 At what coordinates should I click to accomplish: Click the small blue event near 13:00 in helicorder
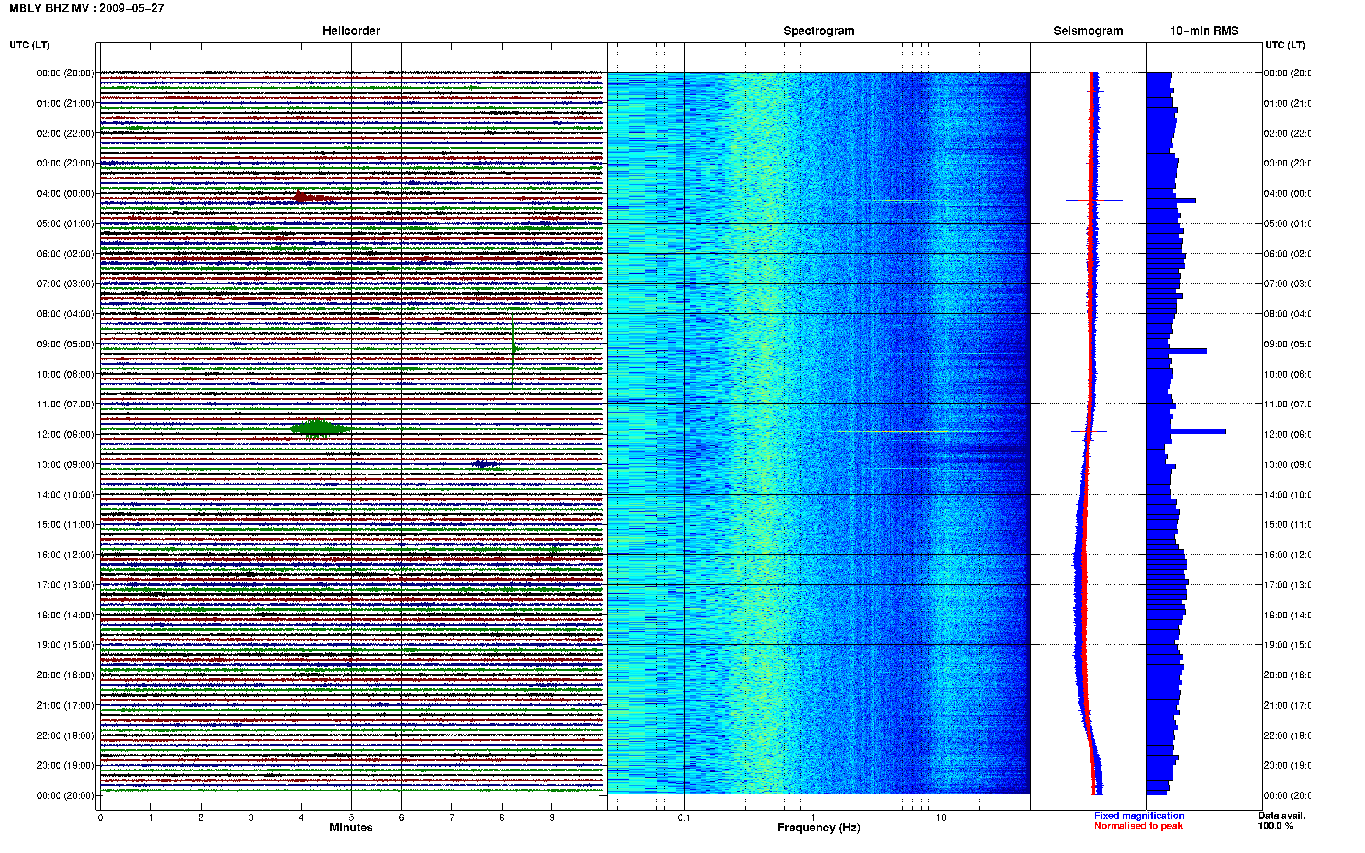[x=486, y=464]
